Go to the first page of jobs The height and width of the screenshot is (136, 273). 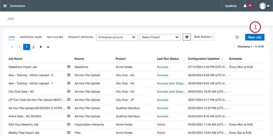click(12, 47)
